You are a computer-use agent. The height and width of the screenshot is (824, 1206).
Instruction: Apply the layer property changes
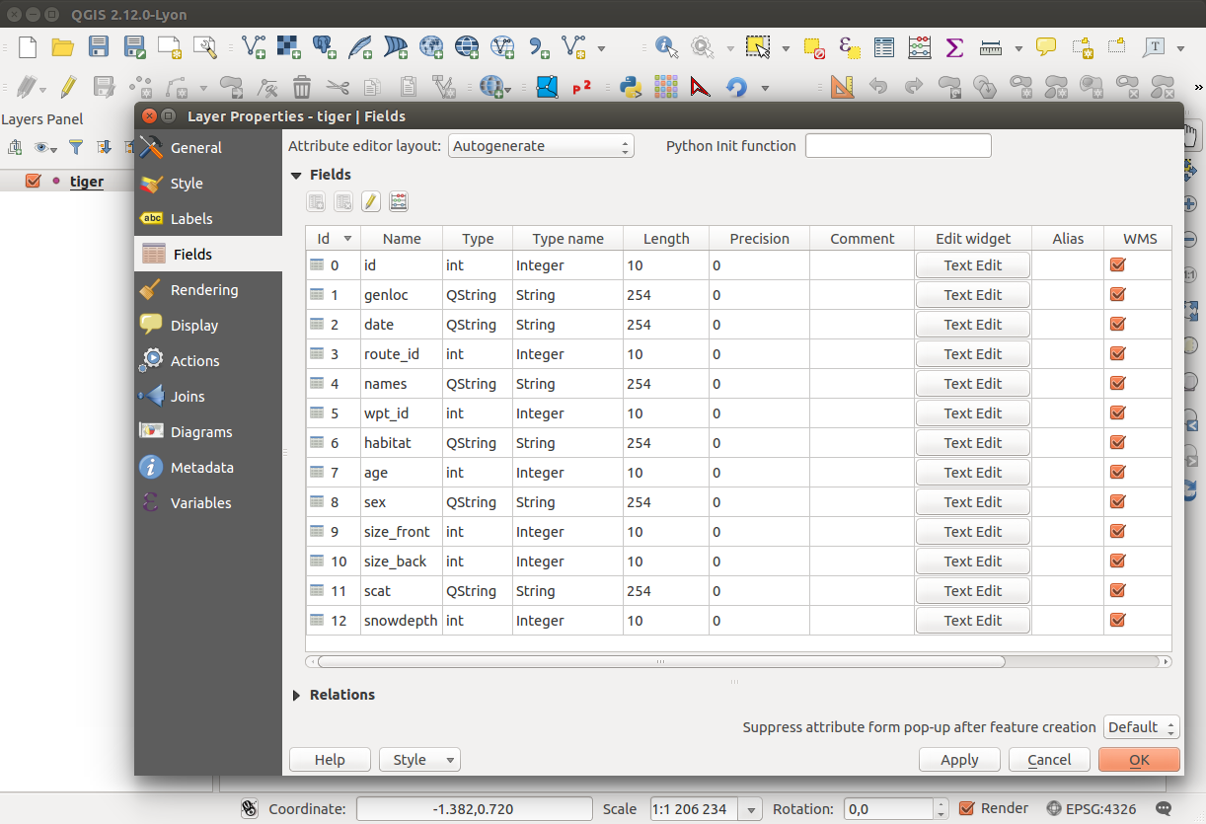(x=959, y=759)
